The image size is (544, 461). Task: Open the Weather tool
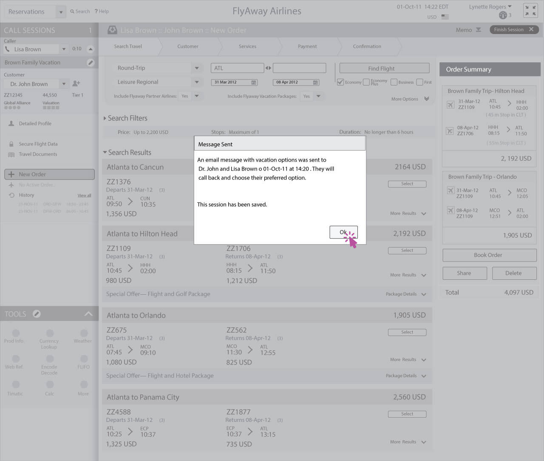84,333
